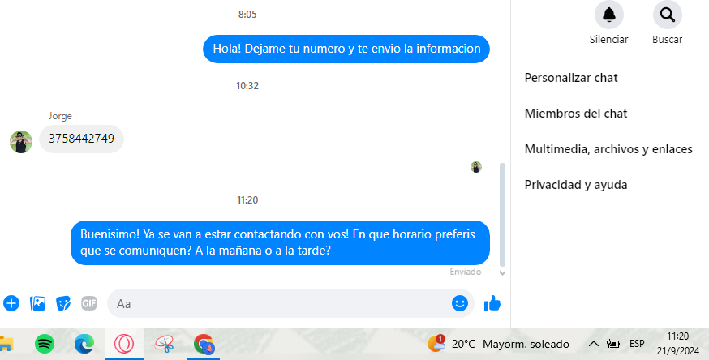
Task: Open Spotify from the taskbar
Action: tap(45, 345)
